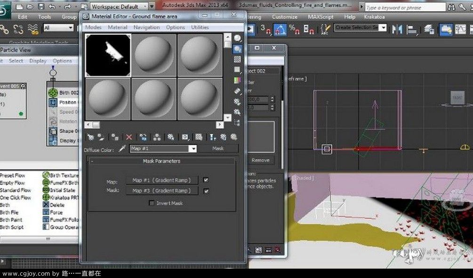Click the red X Reset Map icon
This screenshot has height=278, width=473.
129,137
